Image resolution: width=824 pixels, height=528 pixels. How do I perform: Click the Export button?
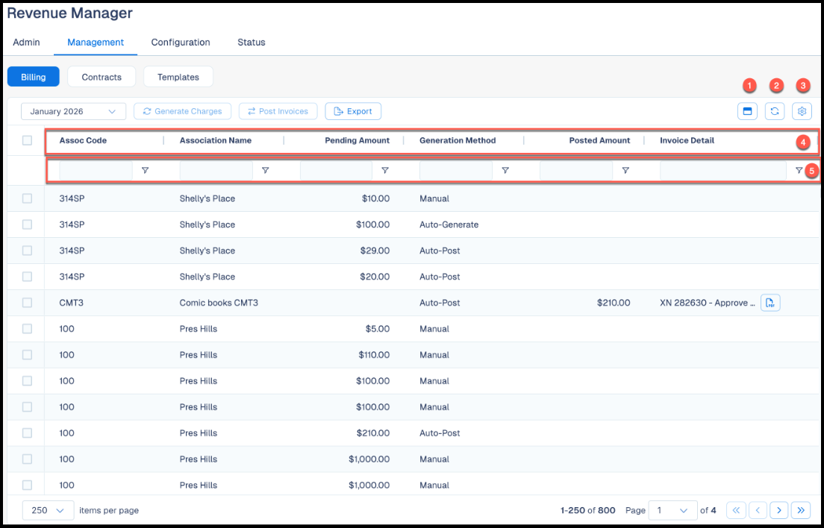[353, 111]
